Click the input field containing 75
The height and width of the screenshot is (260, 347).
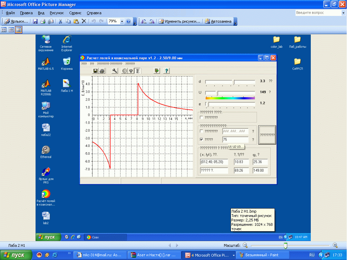point(235,139)
